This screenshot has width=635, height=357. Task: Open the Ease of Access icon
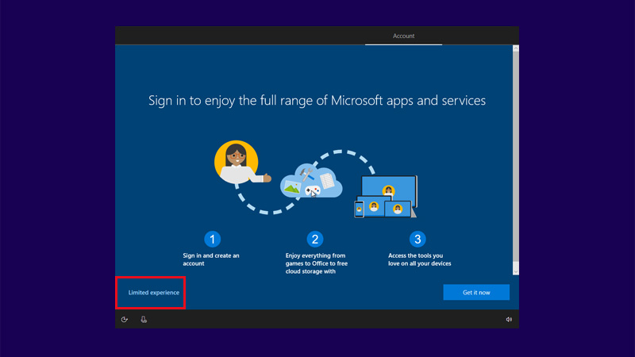(125, 320)
